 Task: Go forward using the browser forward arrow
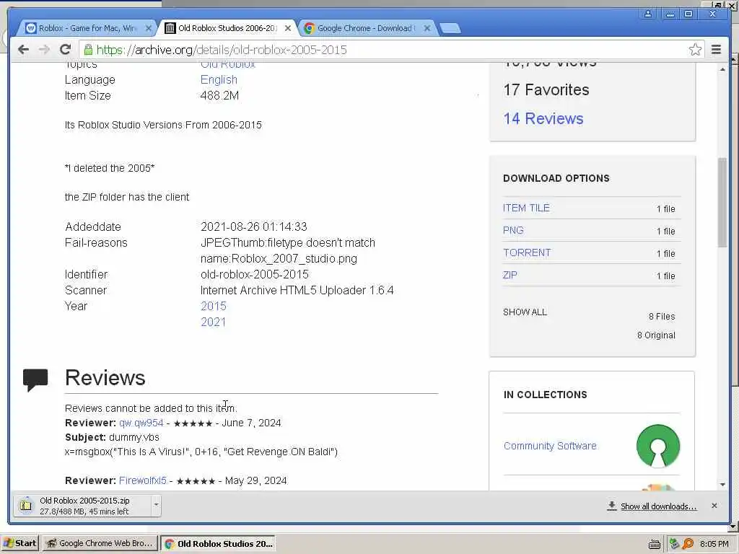pos(44,50)
